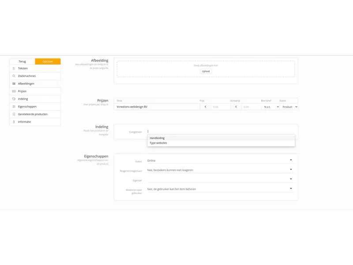Click the Informatie sidebar icon
This screenshot has height=265, width=353.
click(x=14, y=122)
